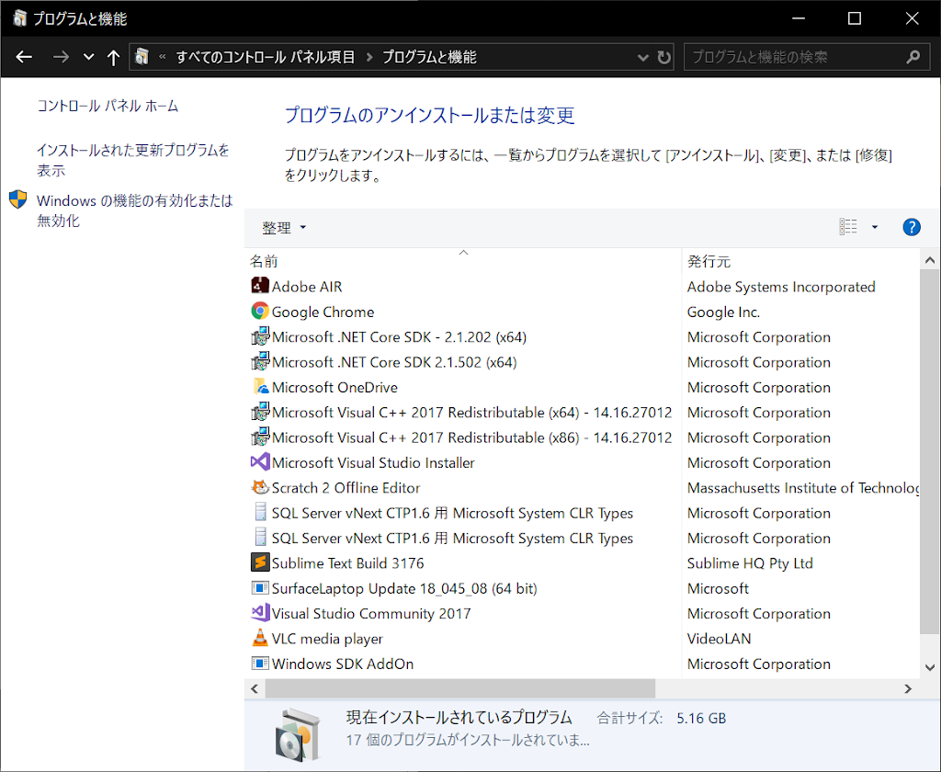
Task: Click the search magnifier icon
Action: 913,57
